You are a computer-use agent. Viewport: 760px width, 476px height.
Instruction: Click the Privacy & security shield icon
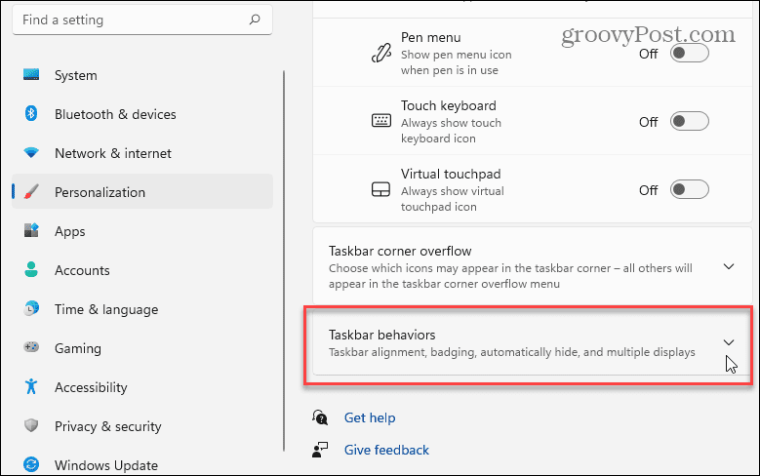click(x=31, y=425)
